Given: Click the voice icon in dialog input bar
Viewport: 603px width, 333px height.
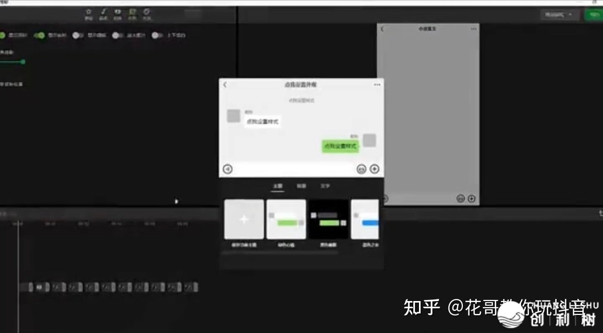Looking at the screenshot, I should coord(227,169).
